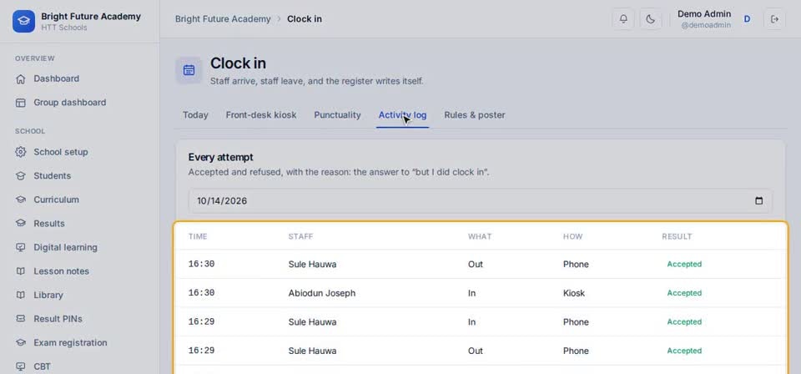Click the Group dashboard layout icon
This screenshot has width=801, height=374.
pos(20,103)
